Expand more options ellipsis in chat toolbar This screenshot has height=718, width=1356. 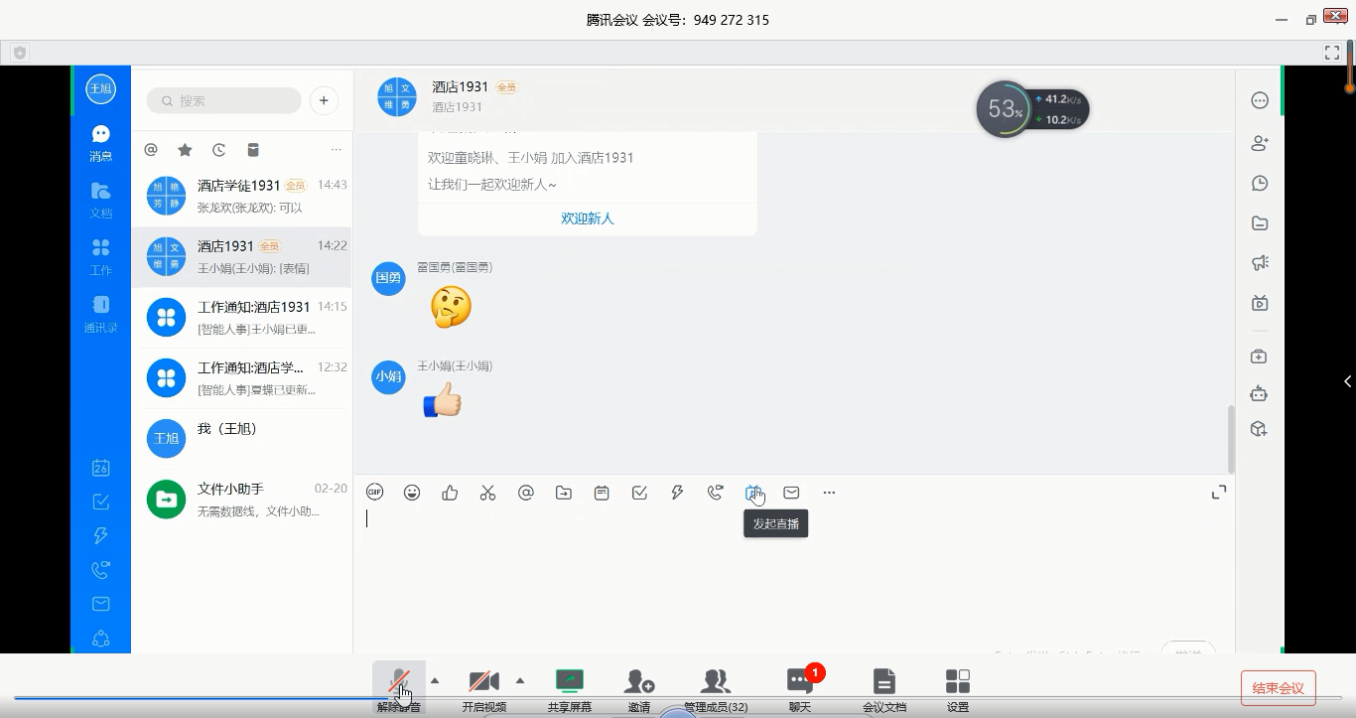(x=829, y=493)
